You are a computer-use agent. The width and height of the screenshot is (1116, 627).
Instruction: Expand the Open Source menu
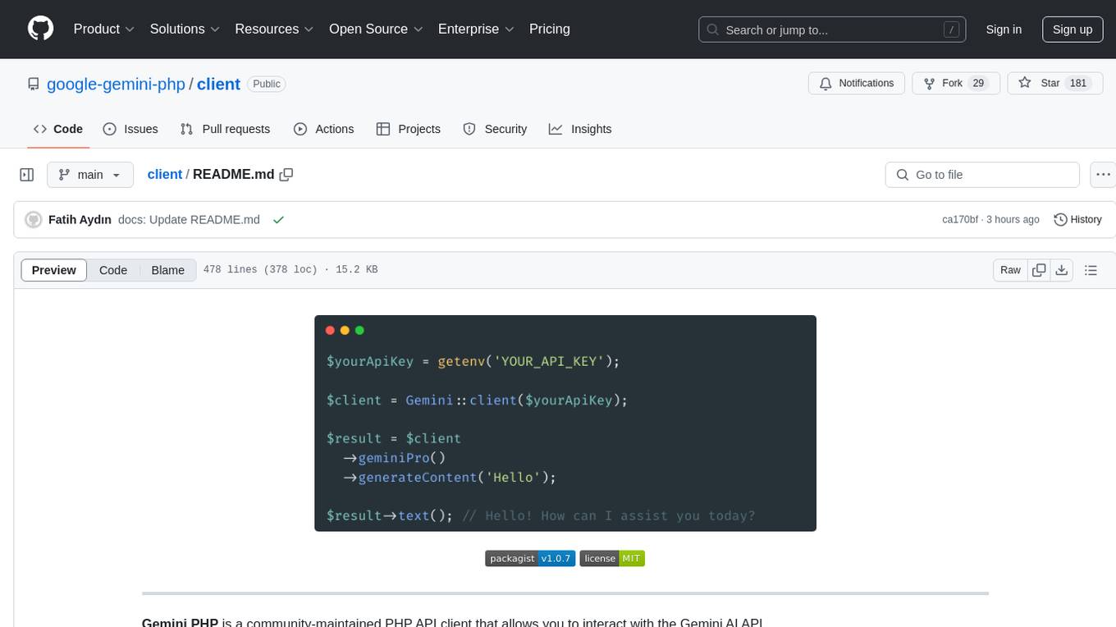376,29
